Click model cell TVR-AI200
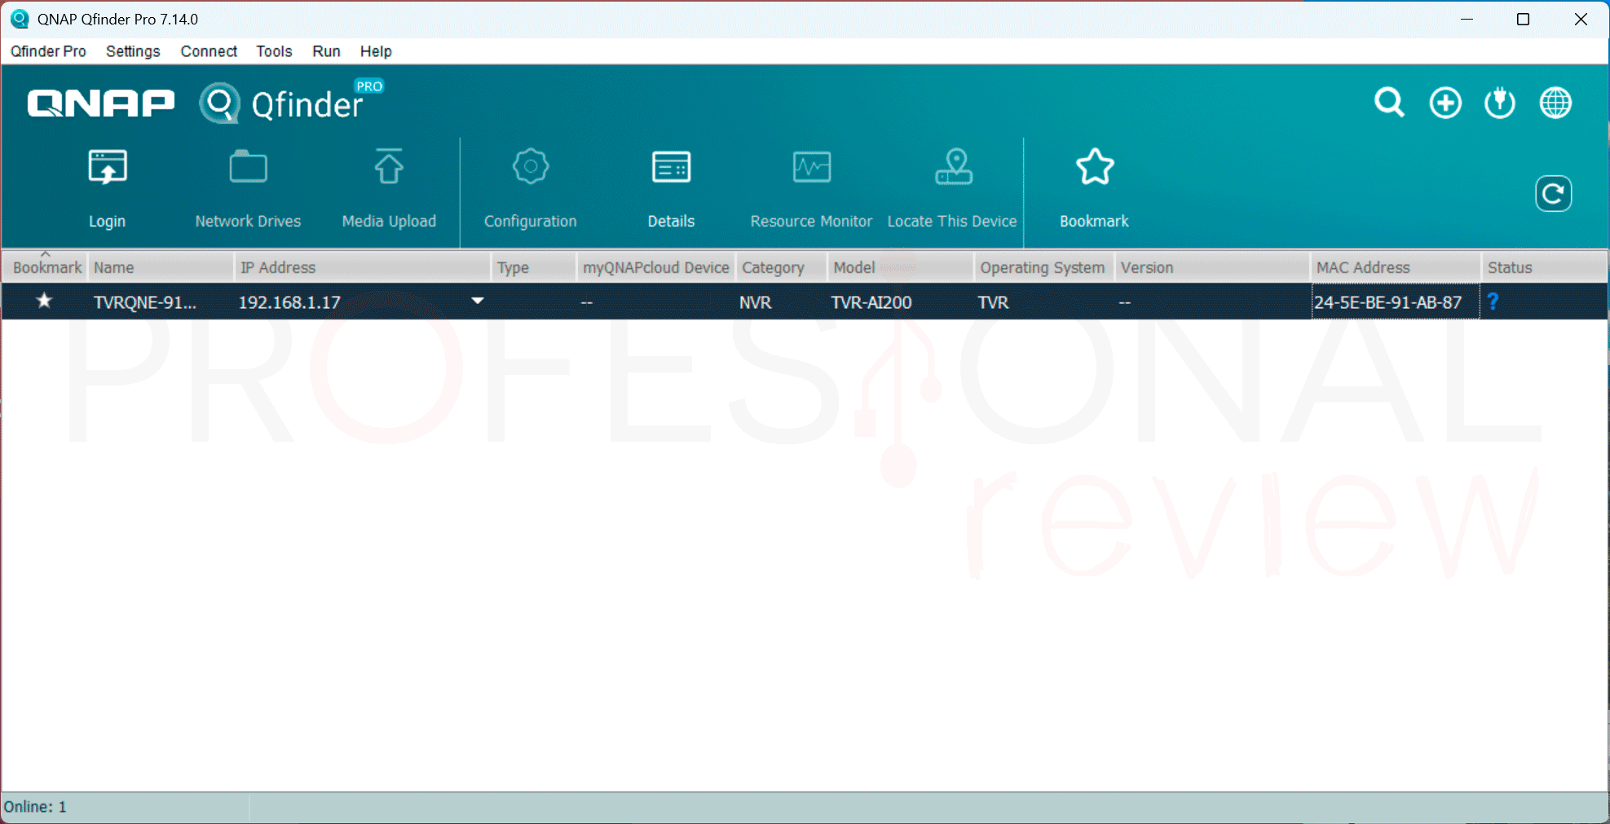This screenshot has height=824, width=1610. coord(871,302)
